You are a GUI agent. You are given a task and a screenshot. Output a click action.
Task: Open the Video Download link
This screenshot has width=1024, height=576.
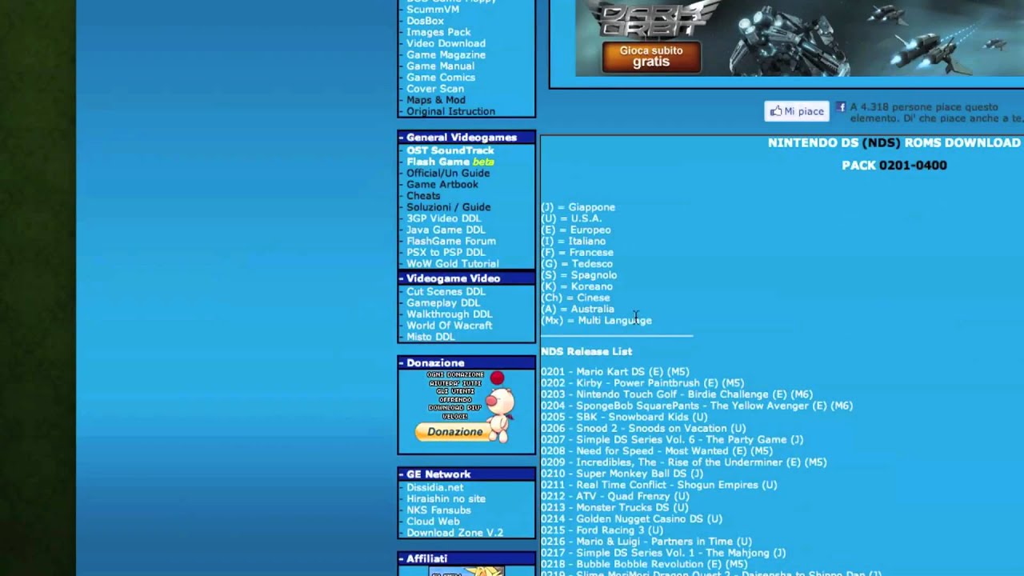click(446, 43)
